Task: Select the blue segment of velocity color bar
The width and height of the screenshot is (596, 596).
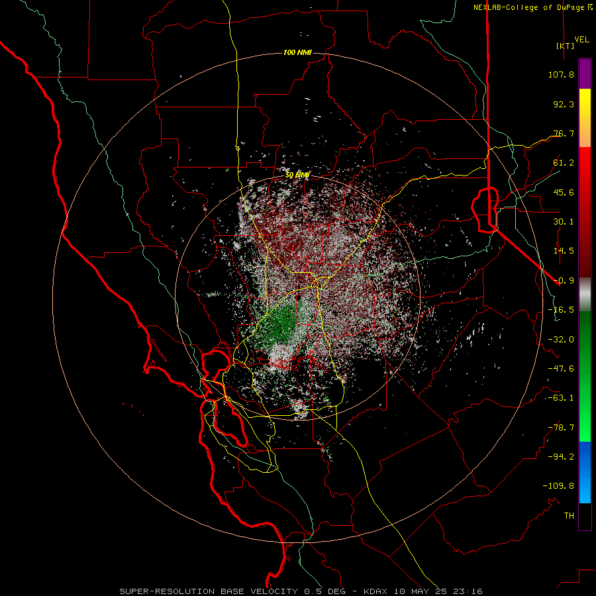Action: (x=585, y=472)
